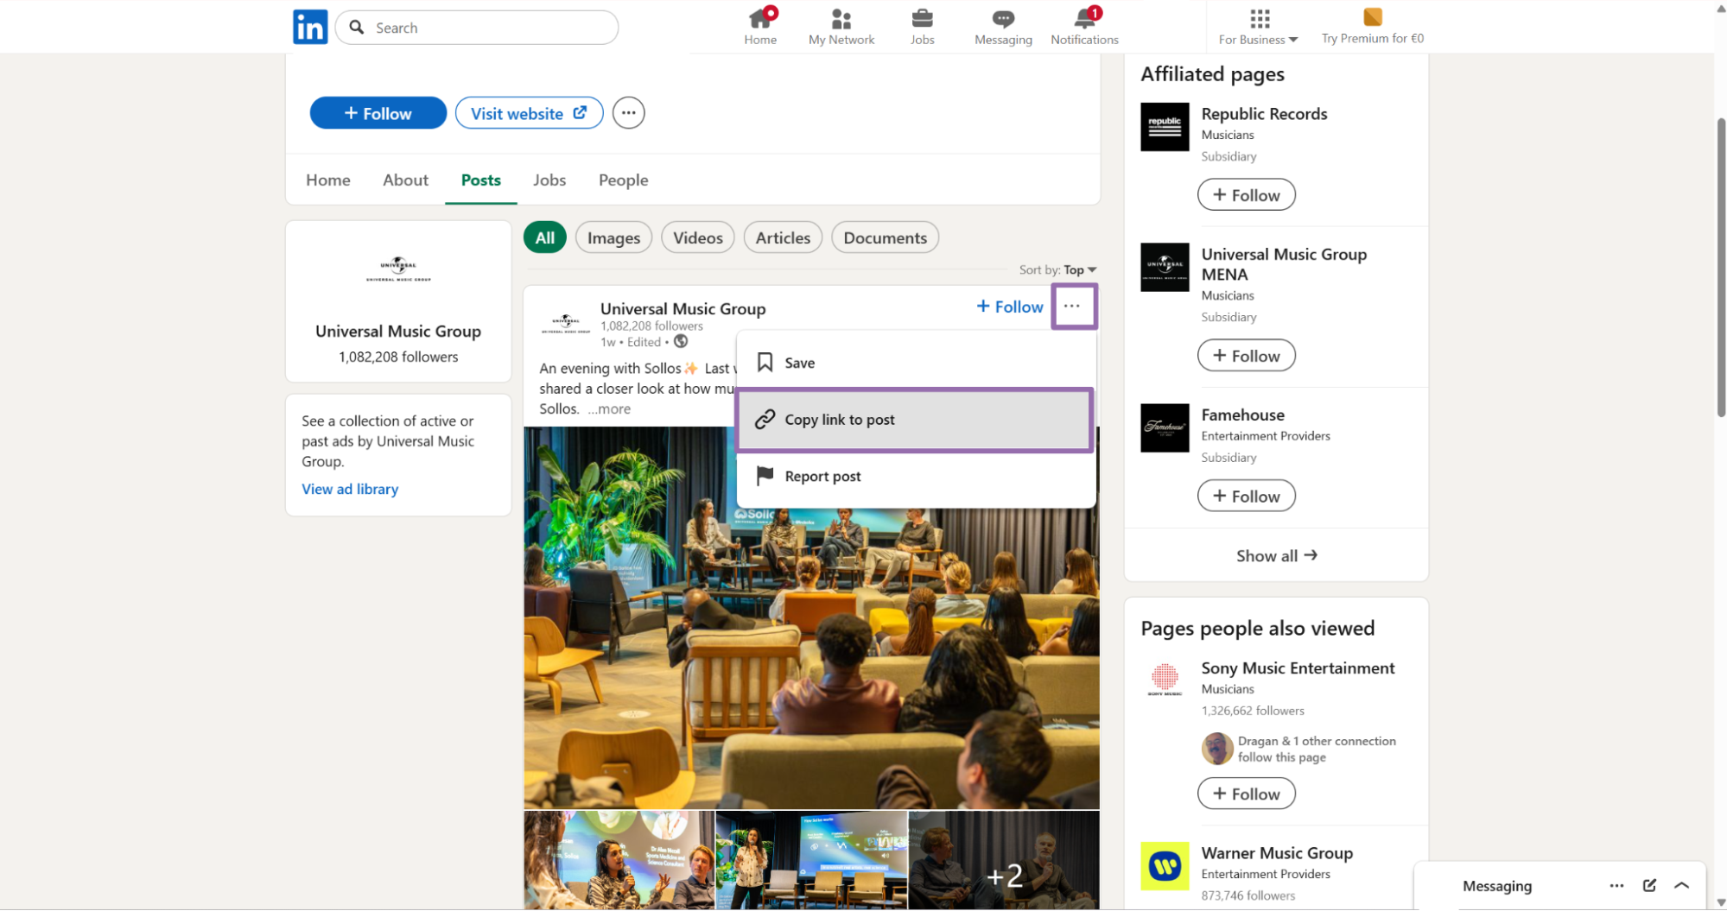Open Notifications bell icon

[x=1084, y=27]
